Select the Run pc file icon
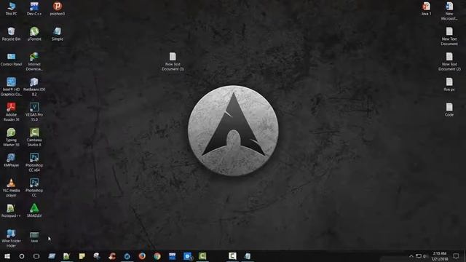The height and width of the screenshot is (262, 466). tap(449, 84)
